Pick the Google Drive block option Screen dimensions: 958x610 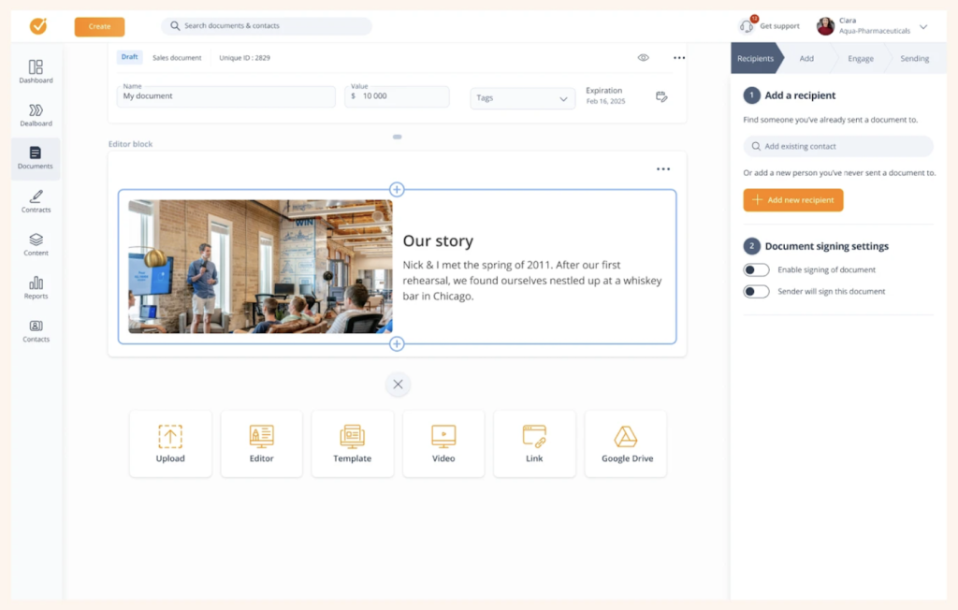(x=626, y=443)
